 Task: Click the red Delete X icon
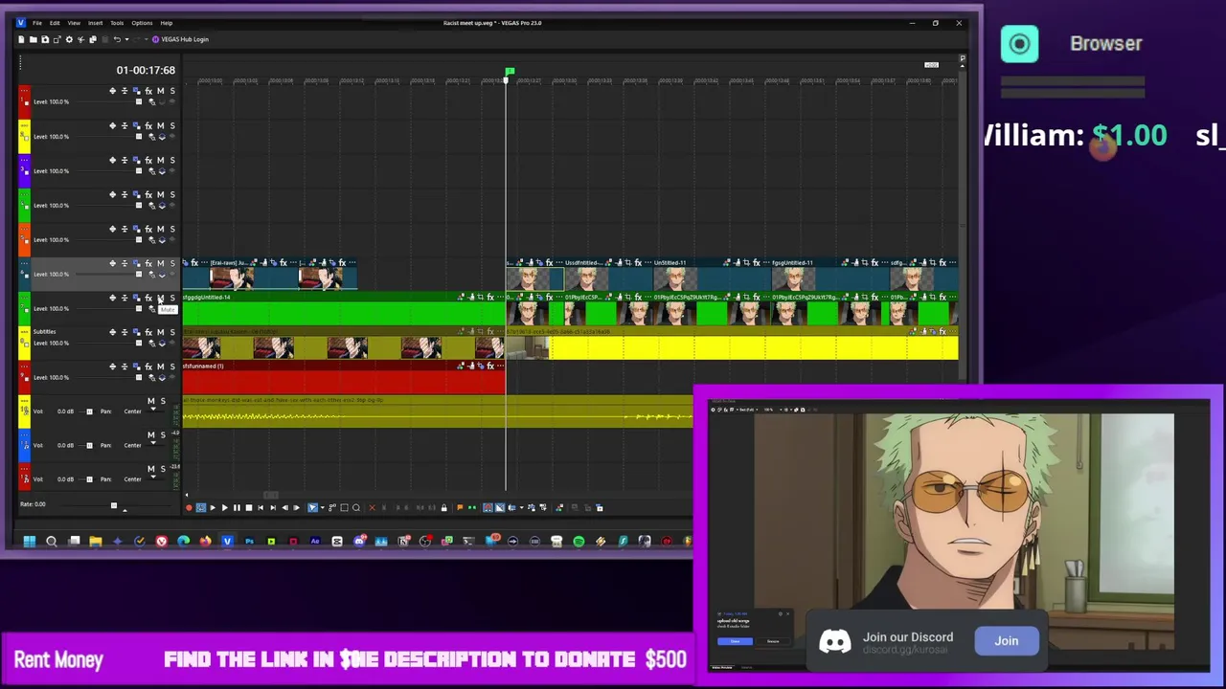pyautogui.click(x=373, y=508)
